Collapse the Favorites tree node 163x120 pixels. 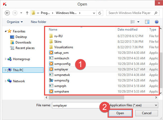coord(6,31)
